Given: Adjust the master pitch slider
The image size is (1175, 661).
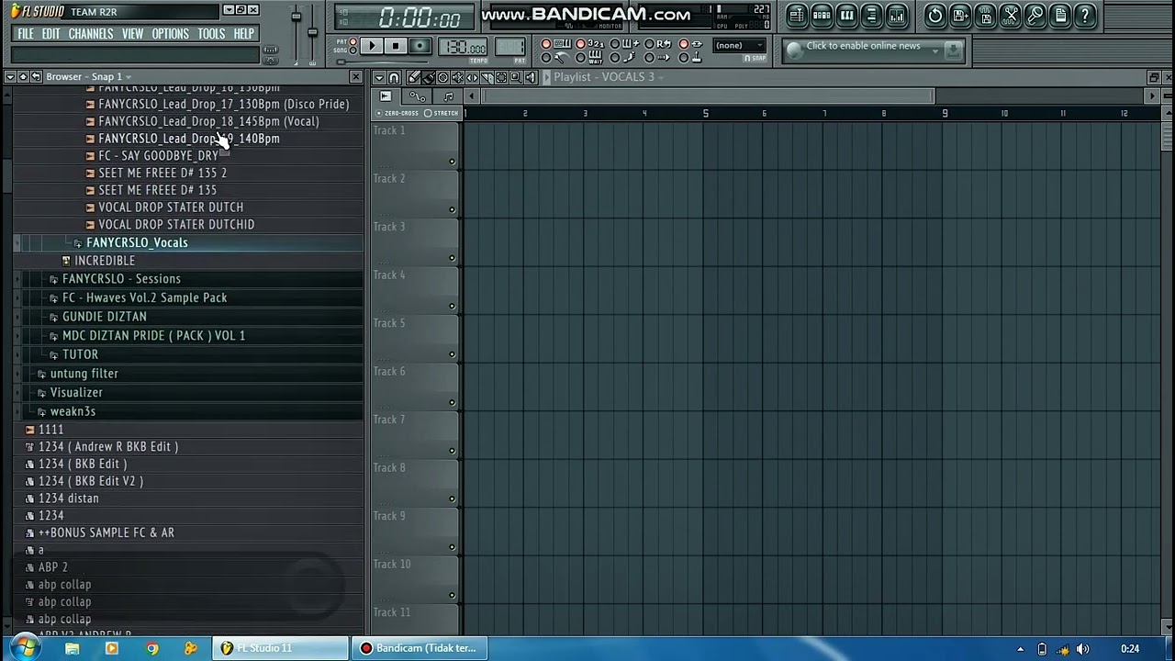Looking at the screenshot, I should coord(312,33).
